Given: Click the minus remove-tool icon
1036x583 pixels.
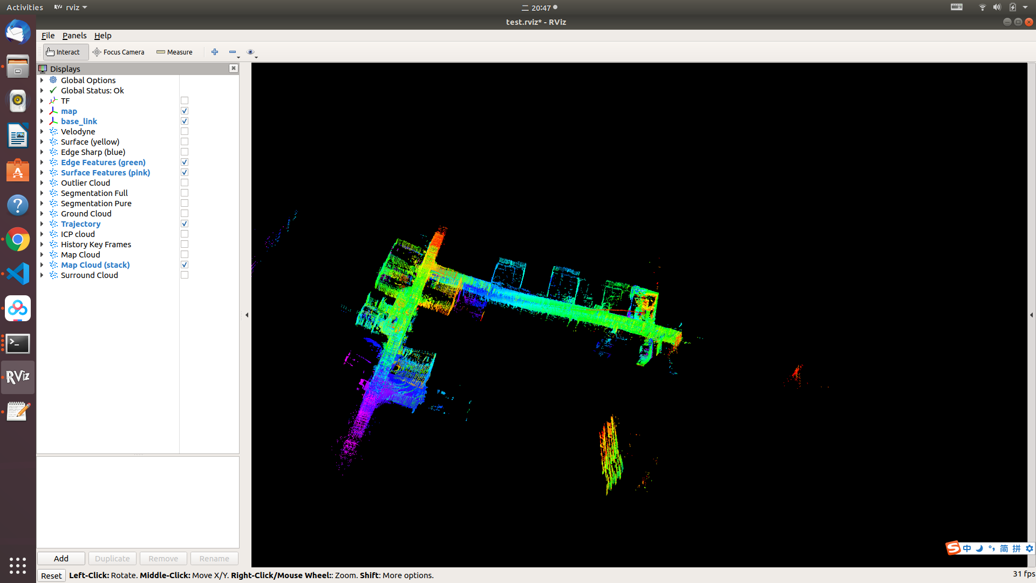Looking at the screenshot, I should [x=233, y=52].
